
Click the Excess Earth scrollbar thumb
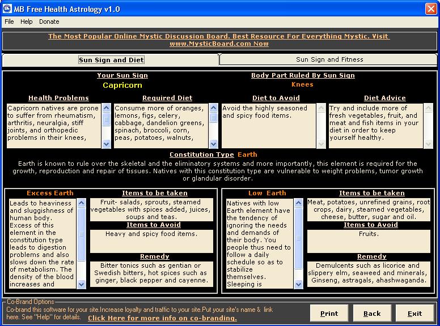click(x=82, y=234)
